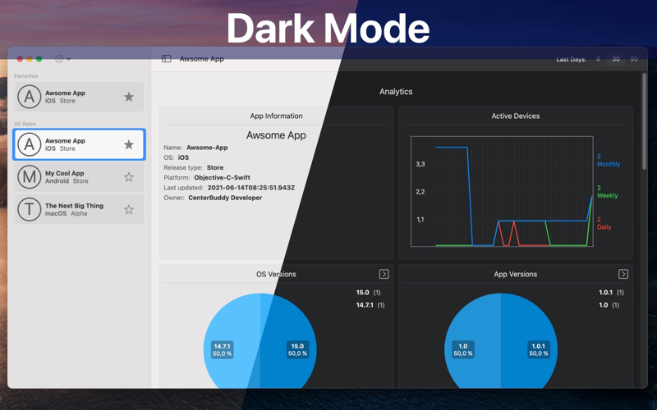Click the Active Devices panel header

[x=516, y=116]
